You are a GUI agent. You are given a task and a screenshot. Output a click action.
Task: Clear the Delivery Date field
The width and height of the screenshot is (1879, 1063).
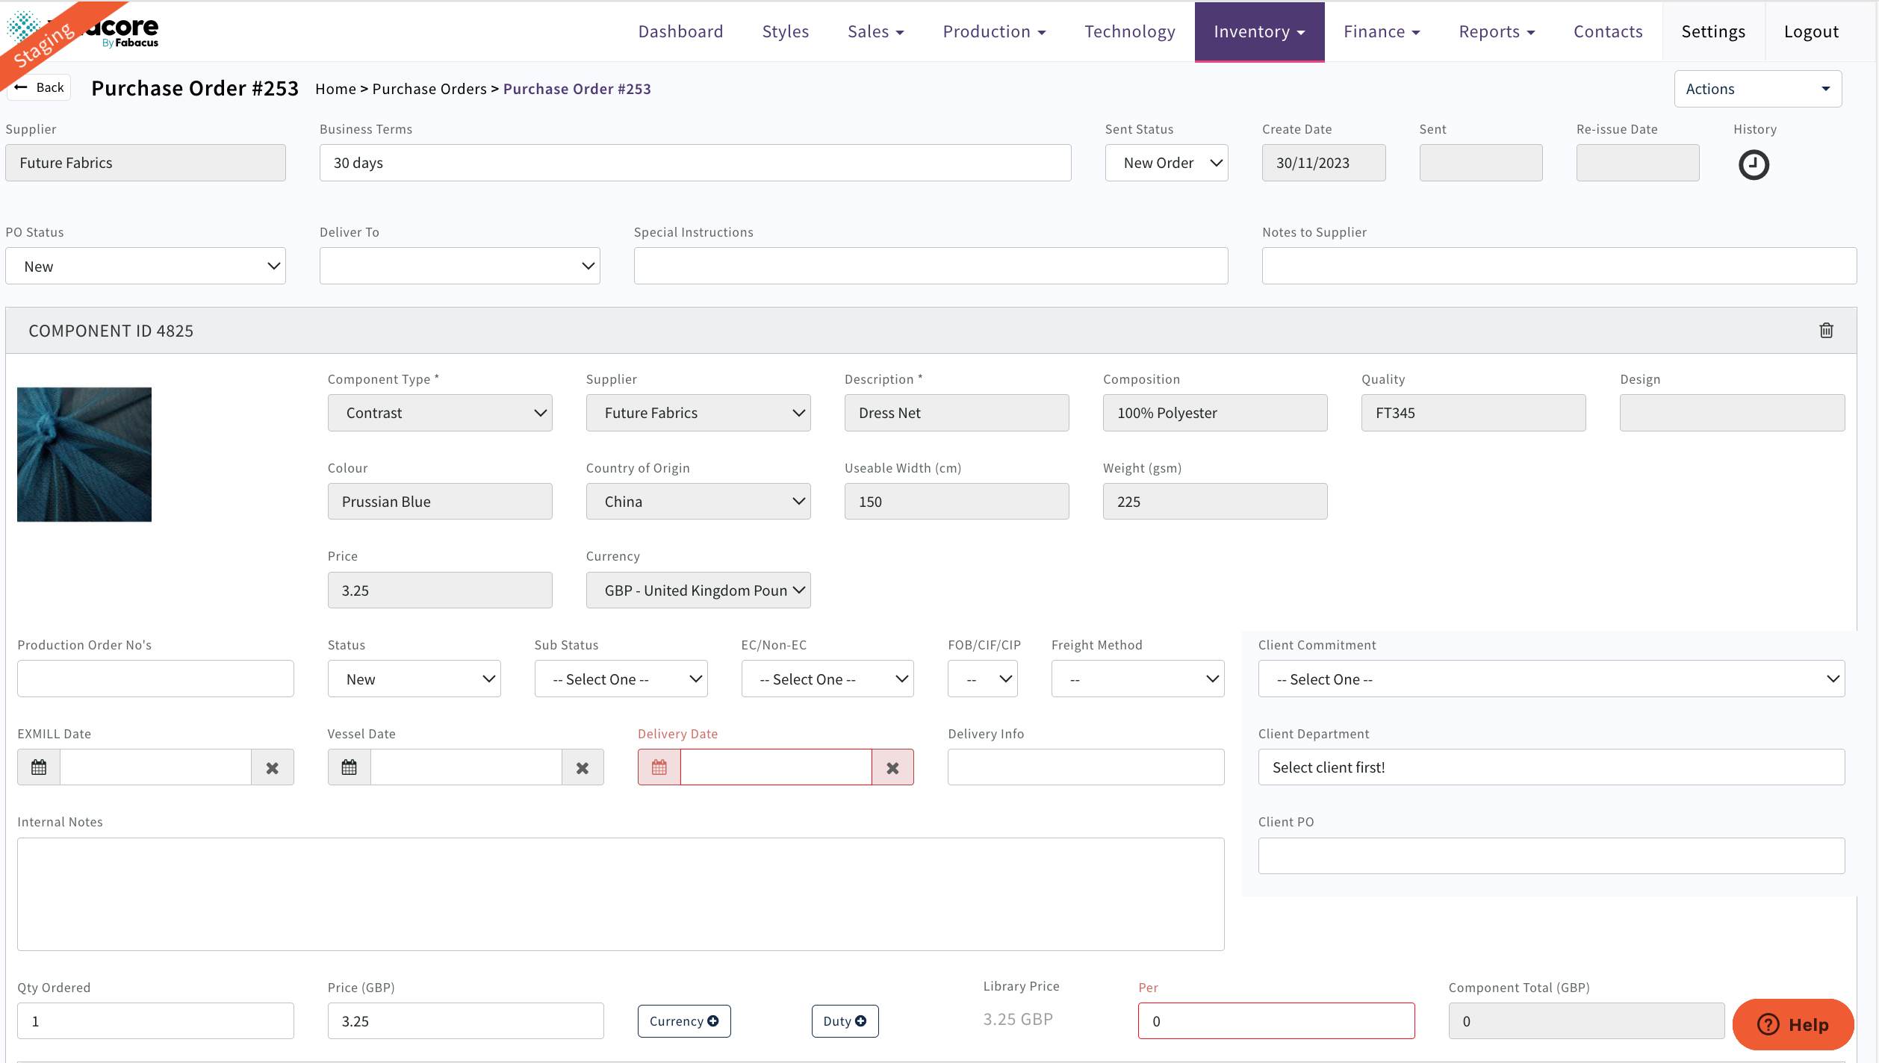(892, 767)
